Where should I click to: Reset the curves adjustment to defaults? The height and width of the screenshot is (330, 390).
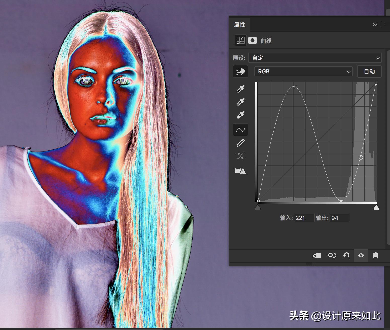346,255
